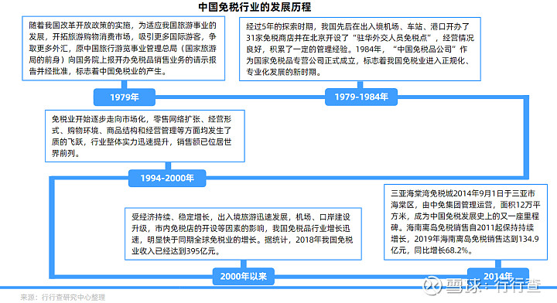557x303 pixels.
Task: Click the source note 来源：行行查研究中心整理
Action: 63,297
